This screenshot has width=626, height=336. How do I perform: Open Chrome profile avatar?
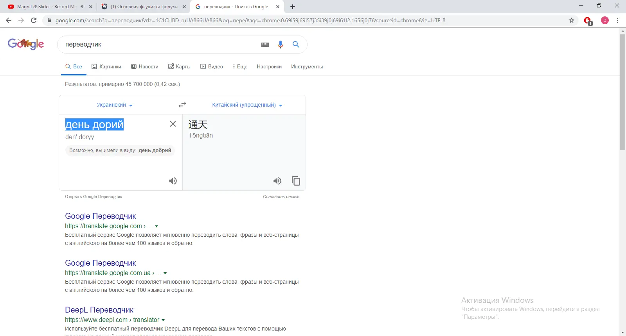click(605, 20)
